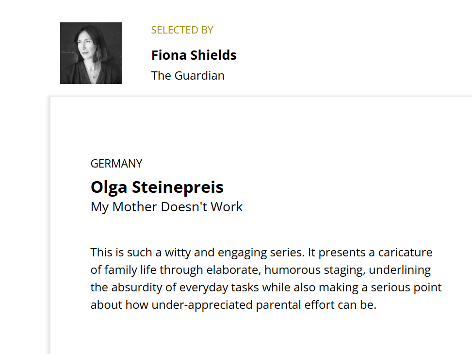Click the GERMANY country label
Image resolution: width=472 pixels, height=354 pixels.
(x=116, y=164)
